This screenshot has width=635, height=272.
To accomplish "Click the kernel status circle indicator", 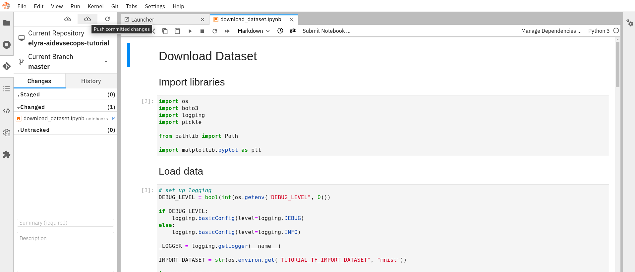I will click(x=616, y=30).
